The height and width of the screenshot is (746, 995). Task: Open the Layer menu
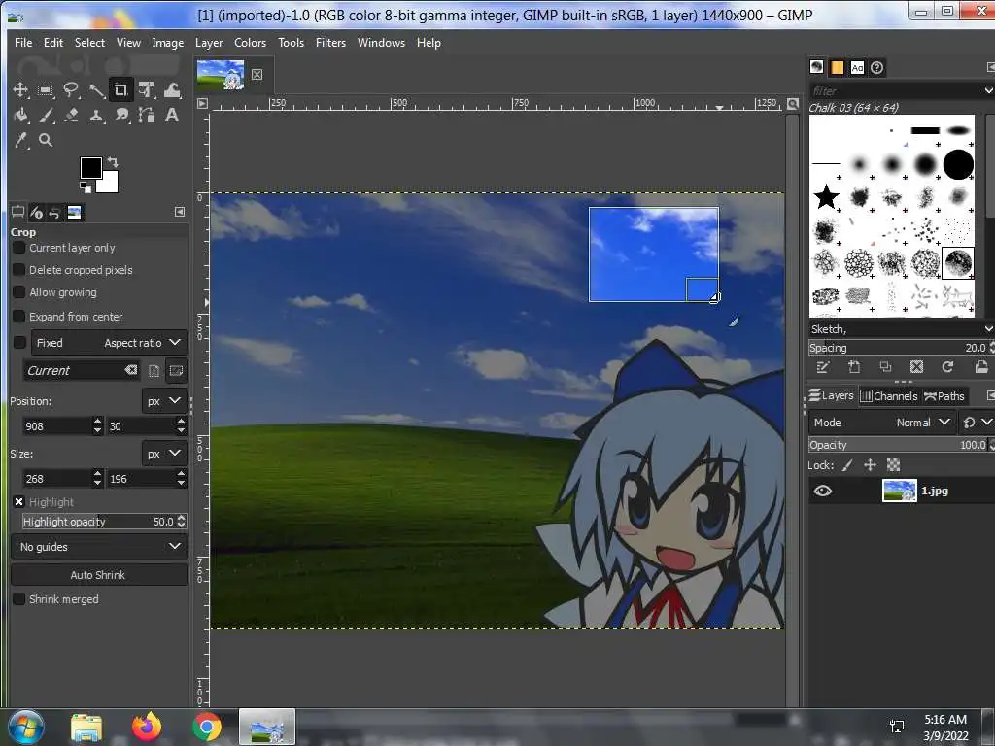point(209,43)
